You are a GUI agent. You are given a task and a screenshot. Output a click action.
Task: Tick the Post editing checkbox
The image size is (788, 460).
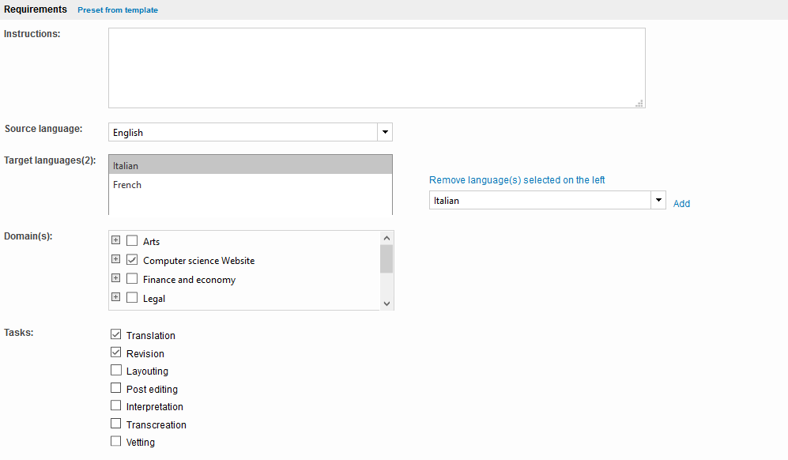(x=116, y=389)
